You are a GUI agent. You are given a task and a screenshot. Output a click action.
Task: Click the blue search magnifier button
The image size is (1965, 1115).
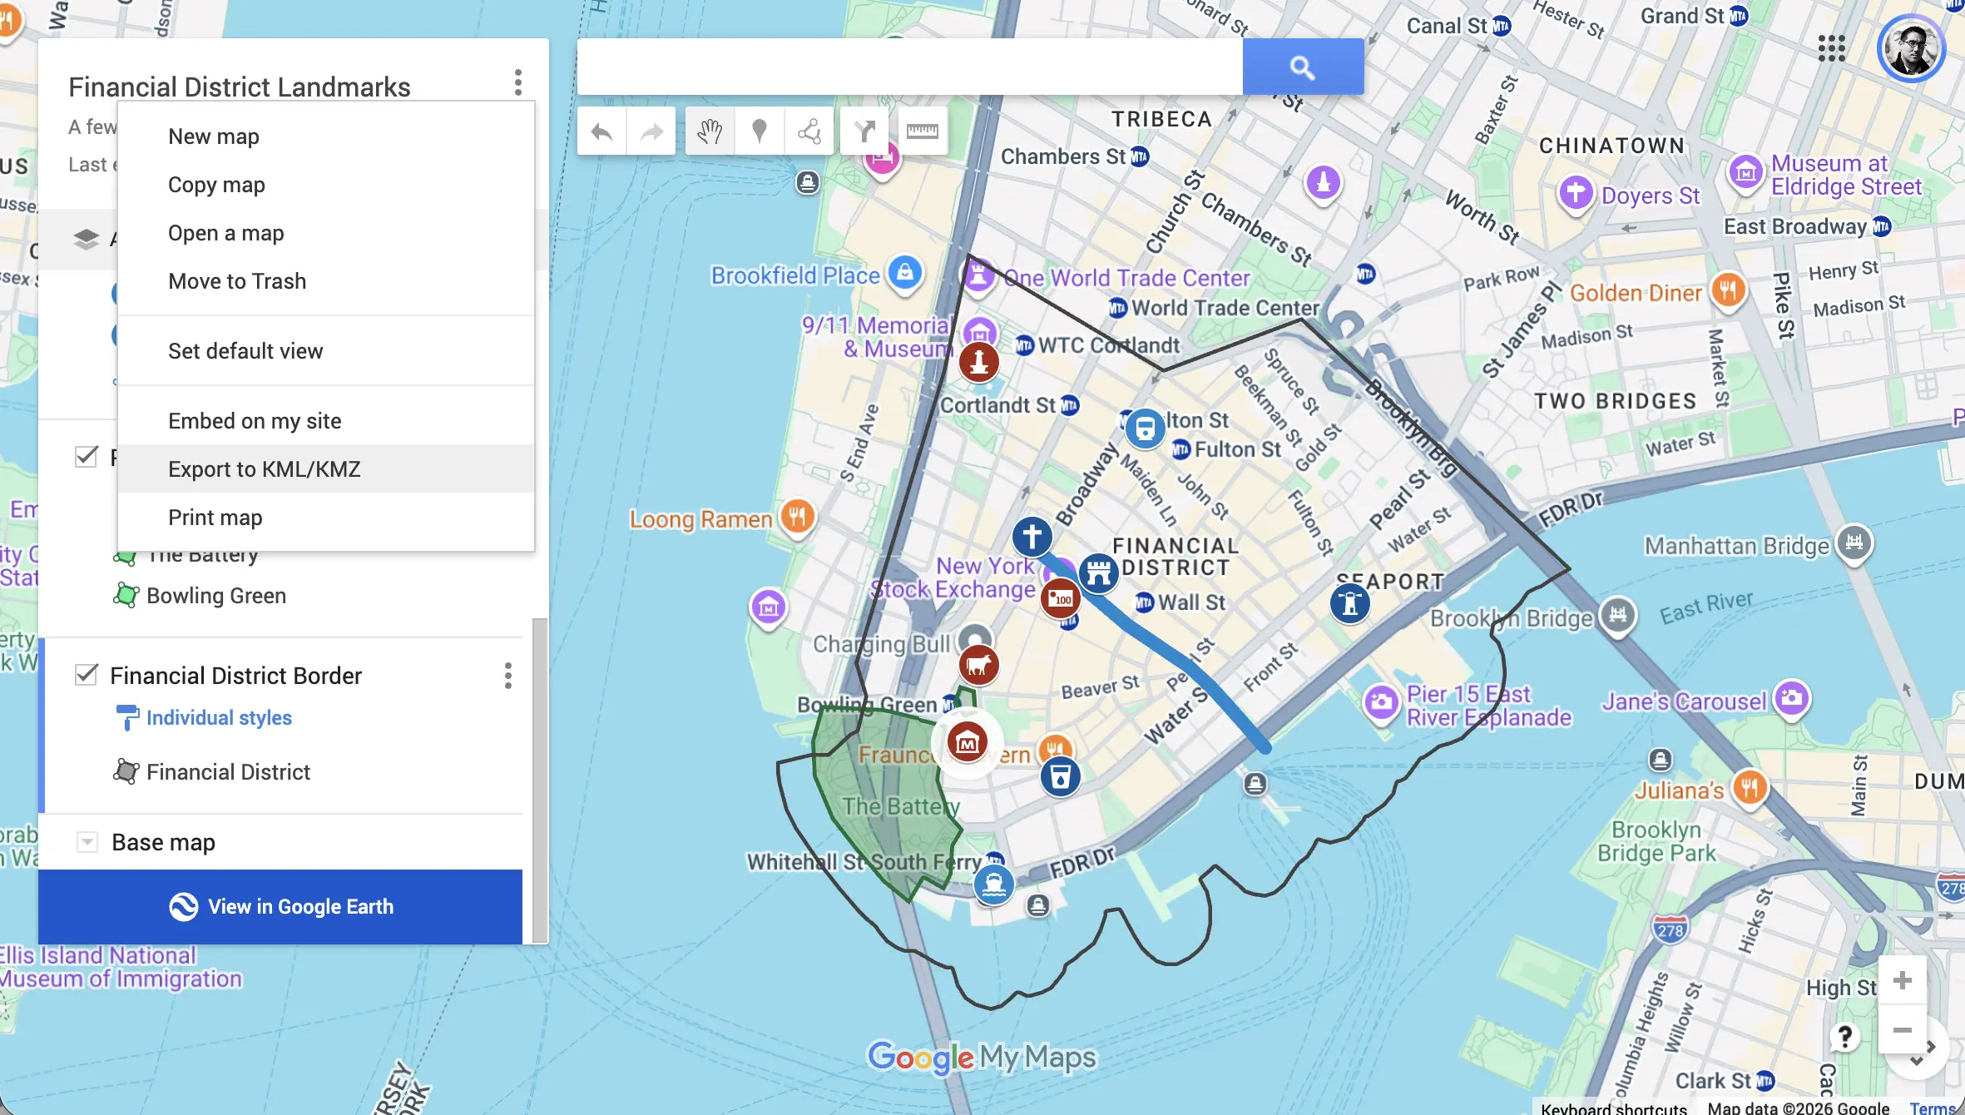1303,67
